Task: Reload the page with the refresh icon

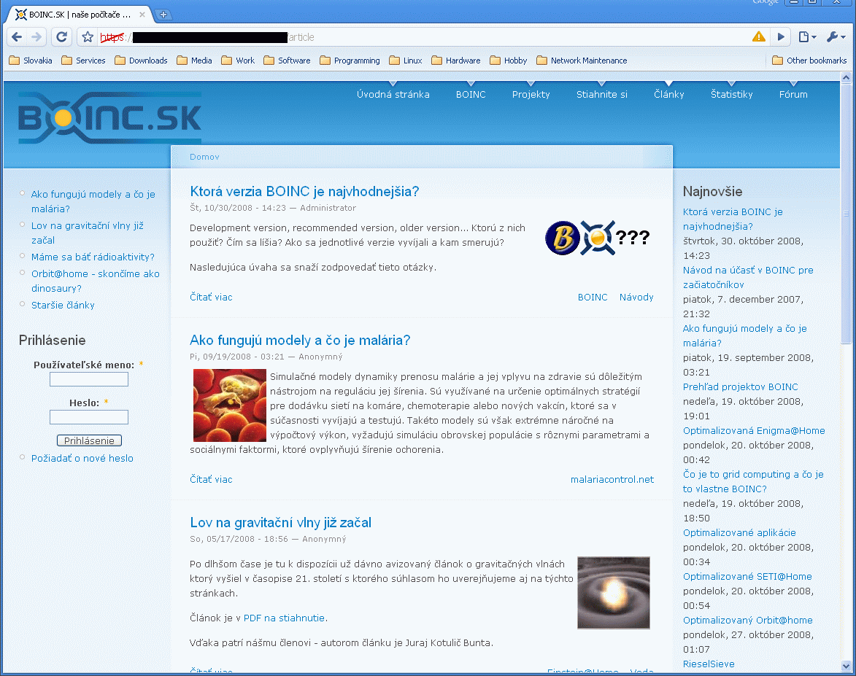Action: tap(62, 37)
